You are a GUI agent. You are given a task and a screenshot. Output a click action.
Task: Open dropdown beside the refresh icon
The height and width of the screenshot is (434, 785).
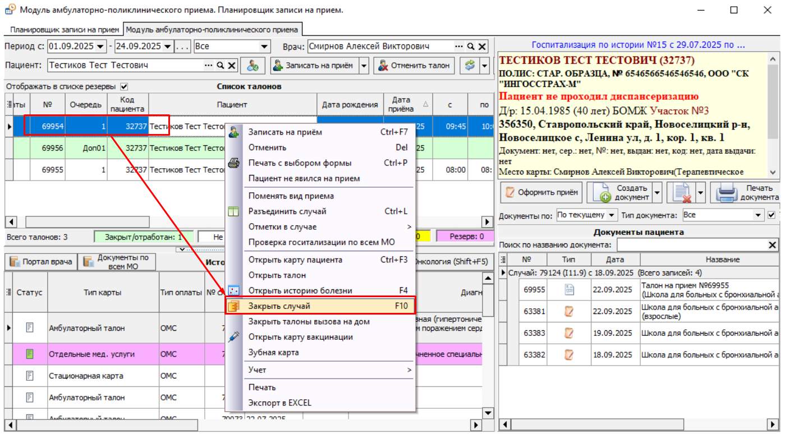pos(485,65)
